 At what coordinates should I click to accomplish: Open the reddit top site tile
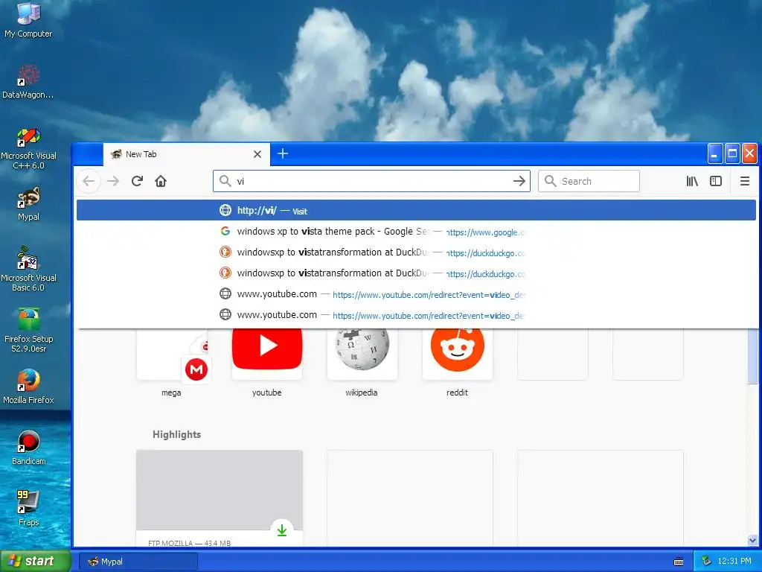458,363
